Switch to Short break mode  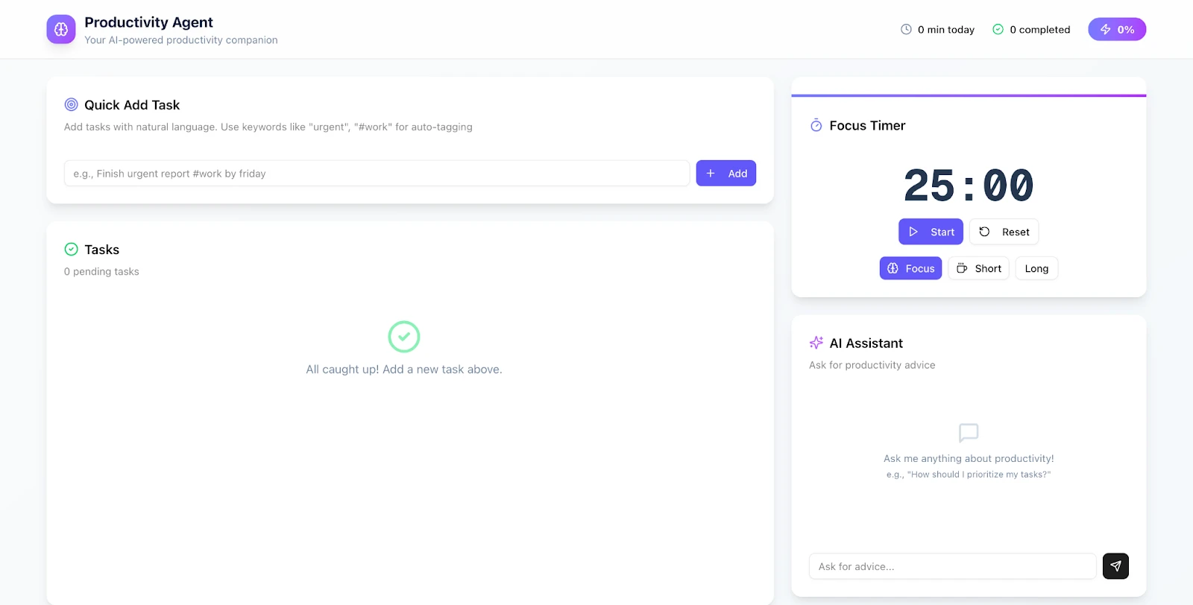click(978, 268)
